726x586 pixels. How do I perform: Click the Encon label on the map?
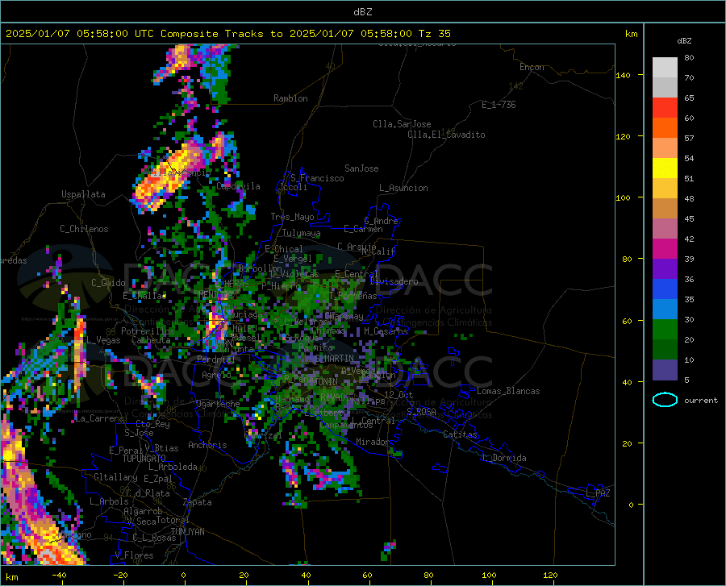click(532, 67)
